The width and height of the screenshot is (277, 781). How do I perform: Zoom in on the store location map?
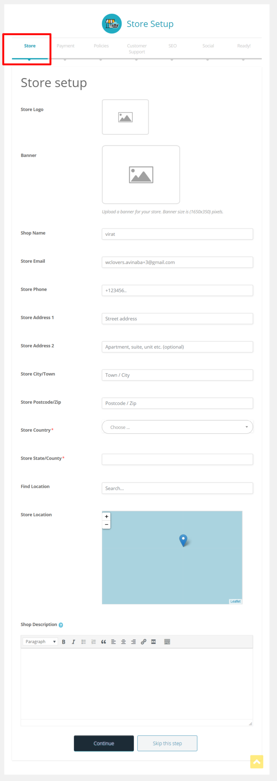pos(106,516)
